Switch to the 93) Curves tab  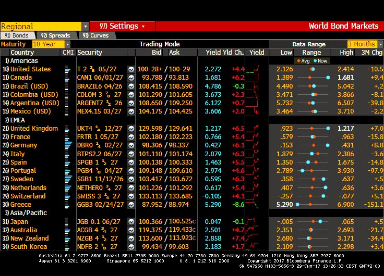click(96, 35)
